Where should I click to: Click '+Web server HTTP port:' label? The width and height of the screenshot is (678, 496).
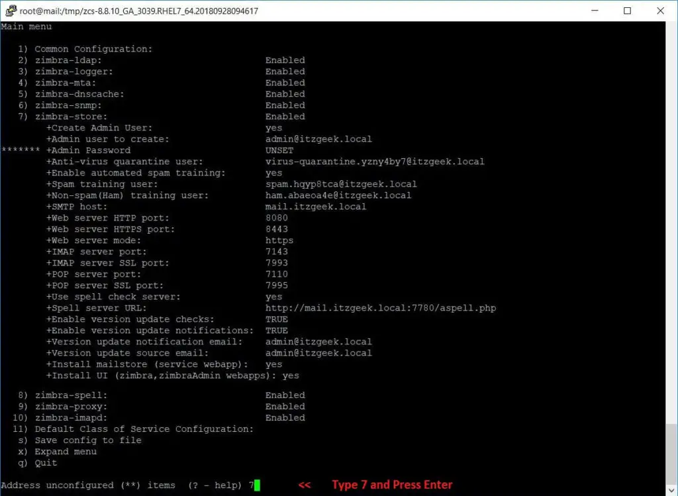point(108,217)
